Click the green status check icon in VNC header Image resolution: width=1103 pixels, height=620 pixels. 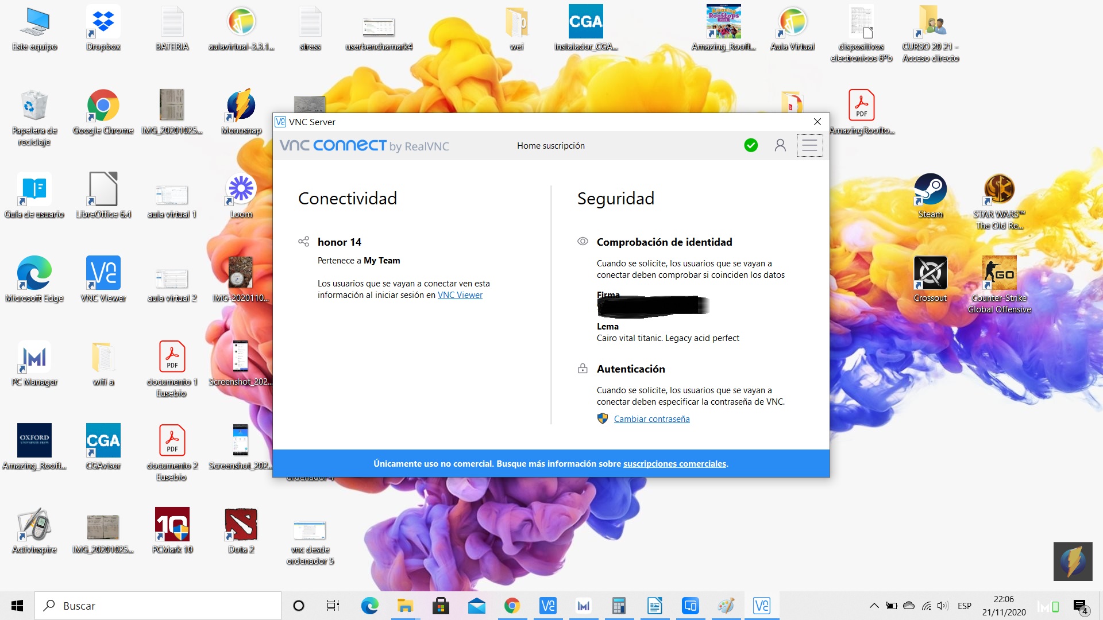pyautogui.click(x=751, y=145)
